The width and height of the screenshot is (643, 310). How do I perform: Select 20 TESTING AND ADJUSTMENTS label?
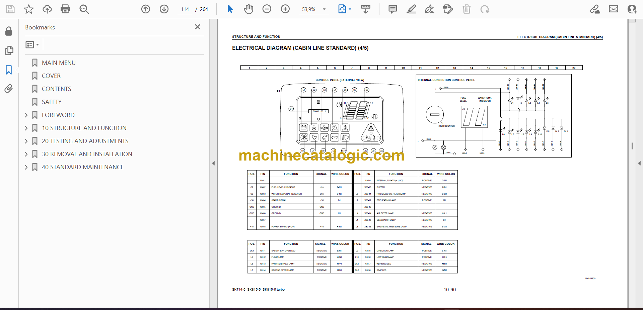[85, 141]
